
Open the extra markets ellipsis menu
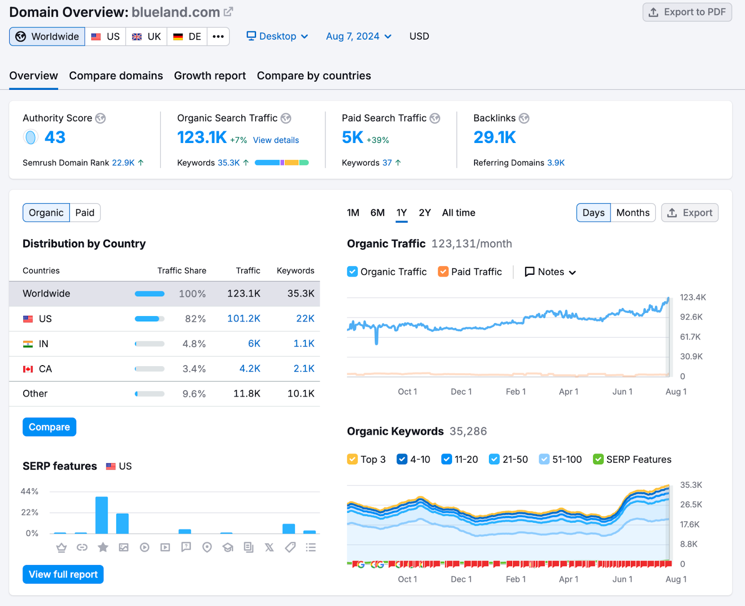click(x=218, y=36)
